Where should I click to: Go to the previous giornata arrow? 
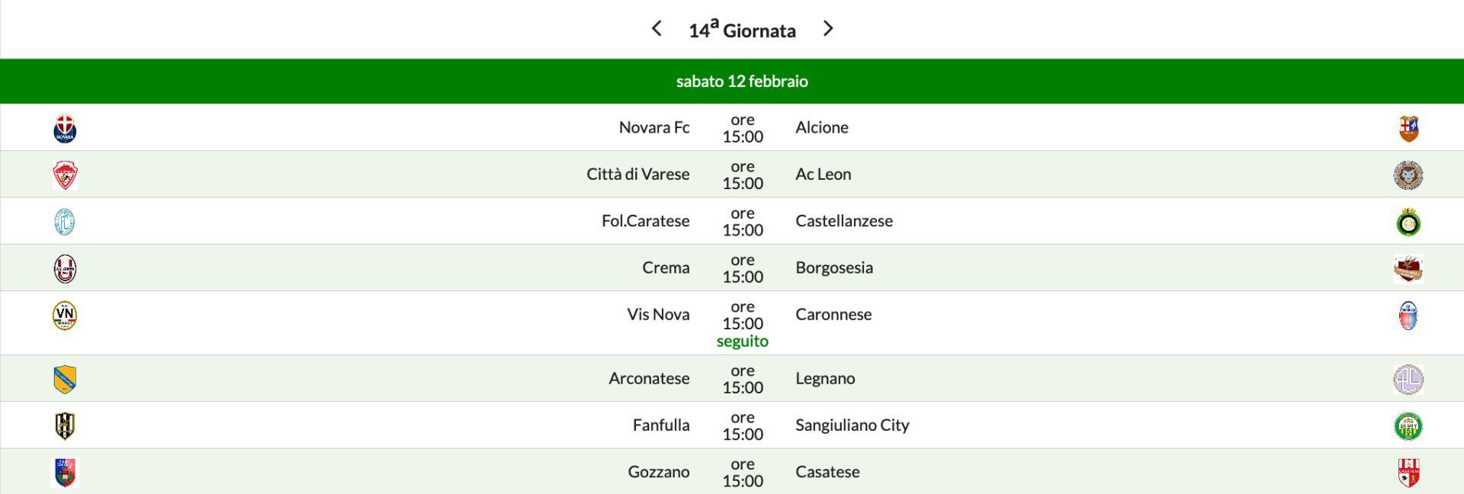pyautogui.click(x=657, y=29)
